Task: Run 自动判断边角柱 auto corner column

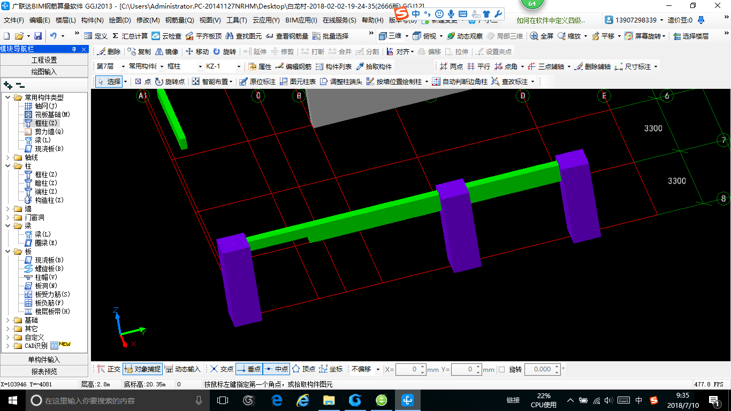Action: pos(460,81)
